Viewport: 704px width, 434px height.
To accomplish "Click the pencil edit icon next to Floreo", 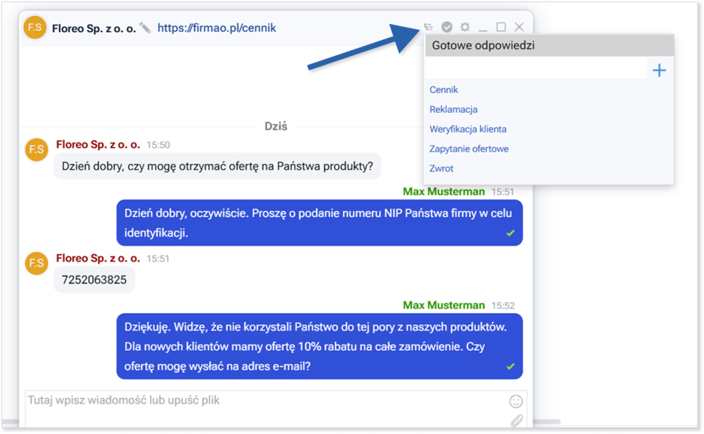I will tap(145, 28).
